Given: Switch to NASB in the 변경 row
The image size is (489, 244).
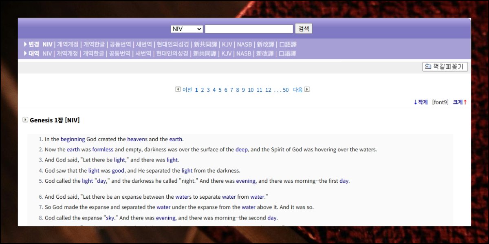Looking at the screenshot, I should point(244,44).
